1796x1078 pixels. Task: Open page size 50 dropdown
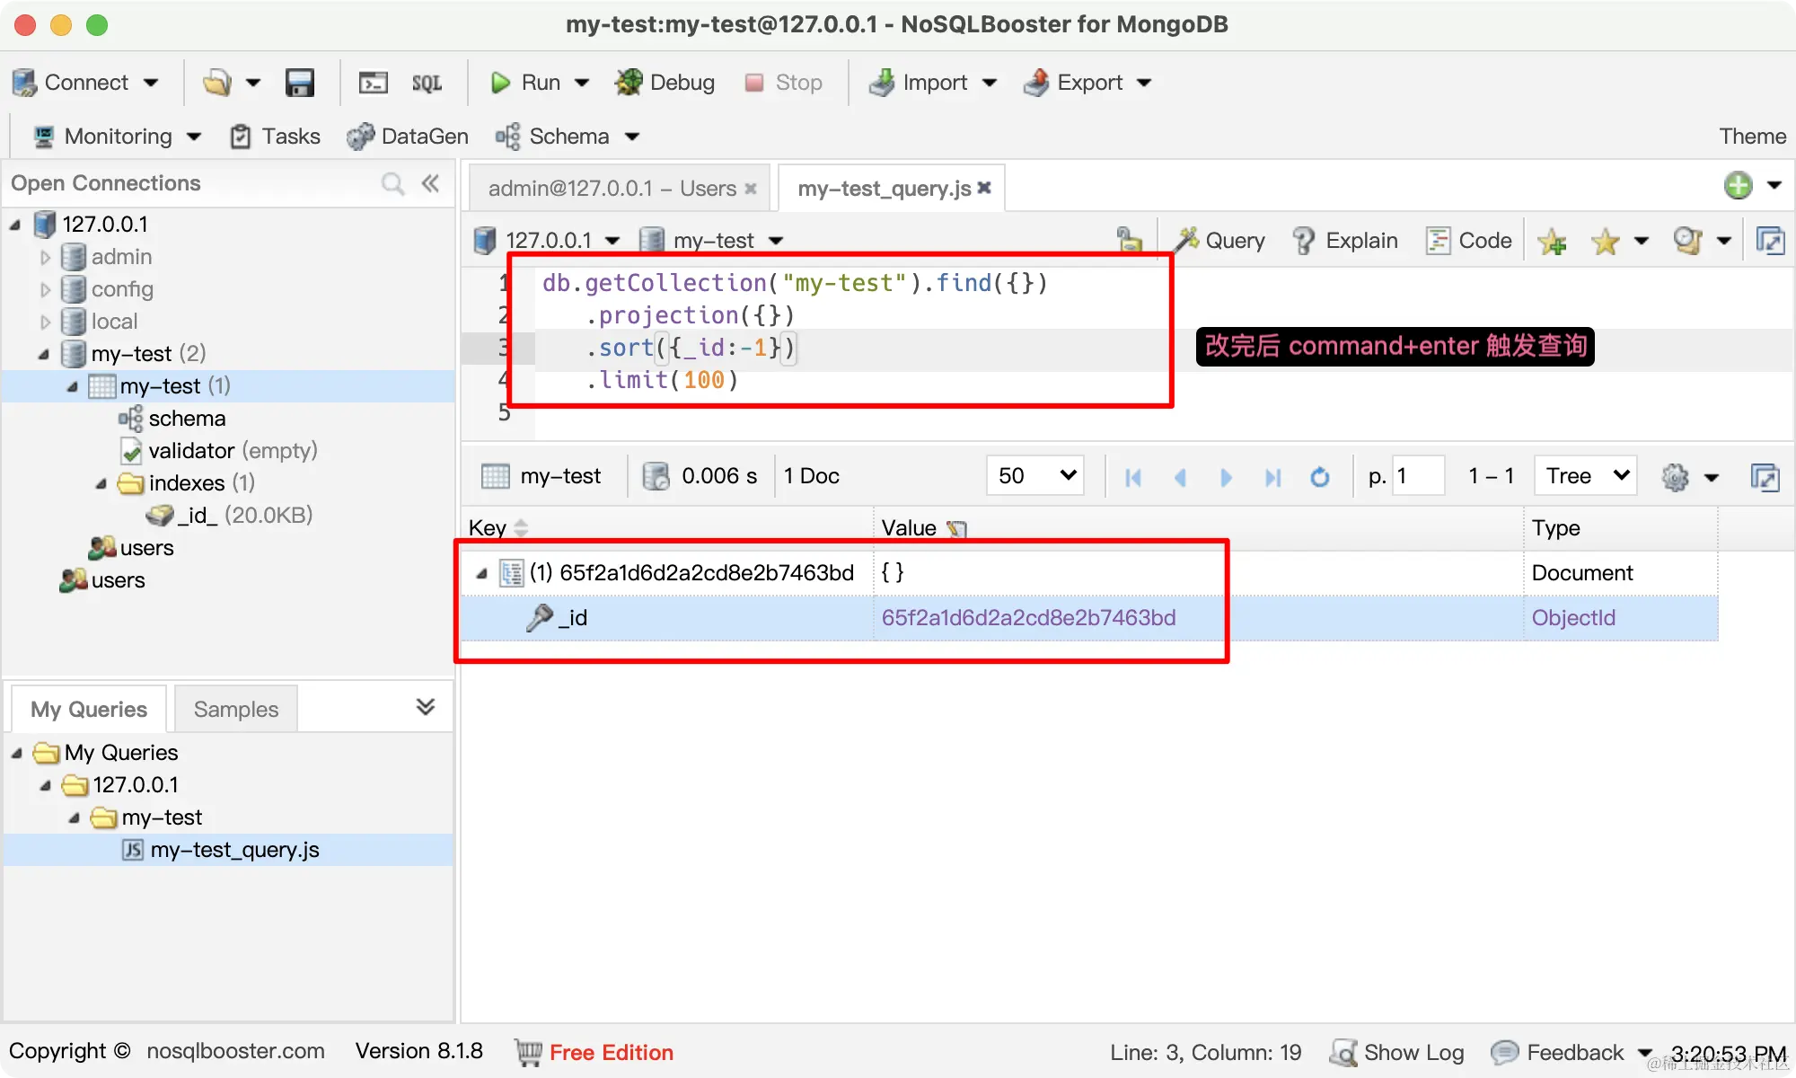pos(1035,476)
